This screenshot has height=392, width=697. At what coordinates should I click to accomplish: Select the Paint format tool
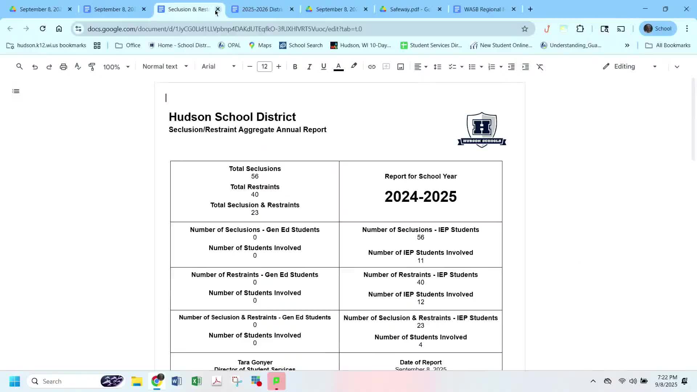coord(92,67)
